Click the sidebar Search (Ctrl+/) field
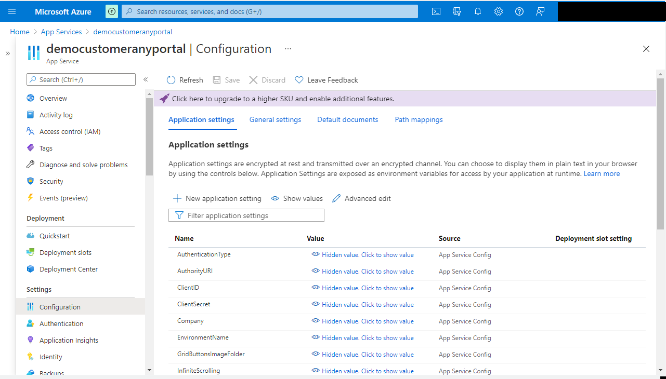This screenshot has width=666, height=379. click(x=81, y=79)
